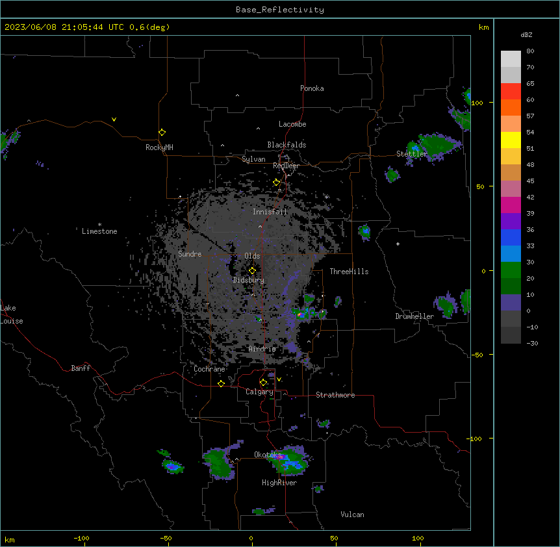Click the asterisk marker above the Limestone label
The image size is (560, 547).
tap(99, 225)
